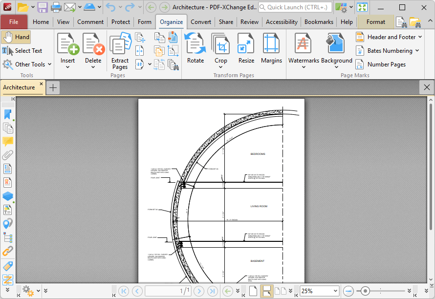435x299 pixels.
Task: Click the Replace Pages icon with orange page
Action: tap(159, 51)
